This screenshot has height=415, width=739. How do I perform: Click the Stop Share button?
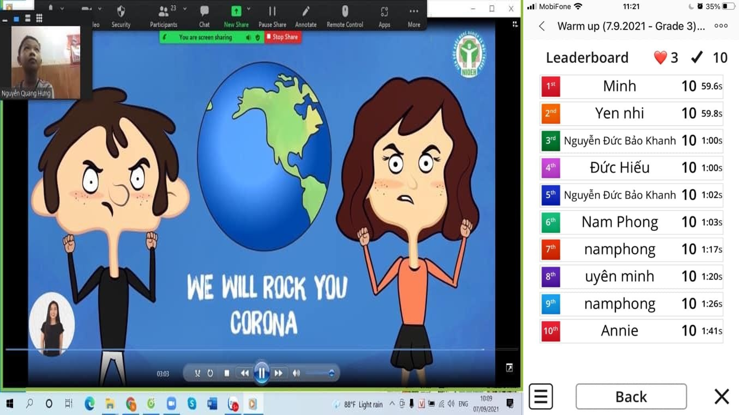[x=283, y=37]
